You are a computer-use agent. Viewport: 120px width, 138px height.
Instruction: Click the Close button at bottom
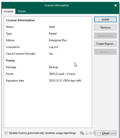coord(105,133)
